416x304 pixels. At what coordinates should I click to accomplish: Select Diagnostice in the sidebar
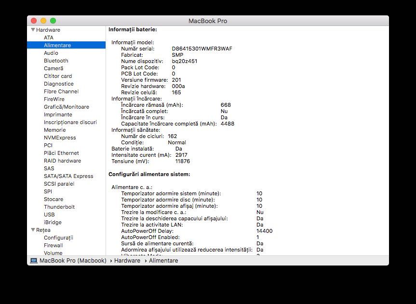(x=59, y=84)
